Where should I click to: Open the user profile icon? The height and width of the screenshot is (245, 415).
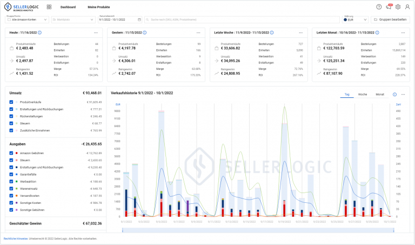(x=407, y=7)
